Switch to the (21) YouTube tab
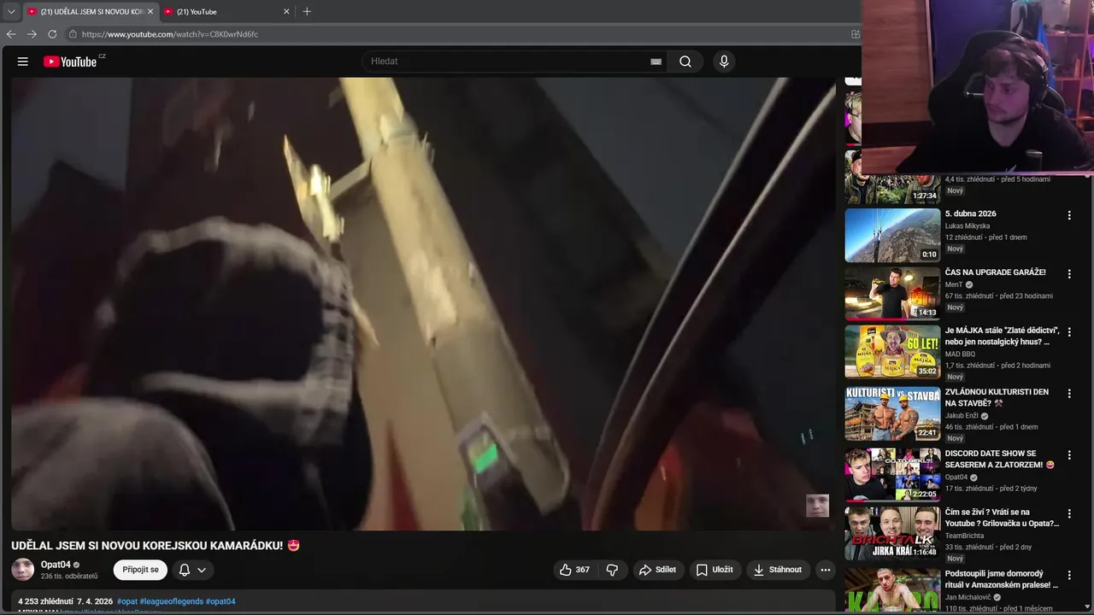Viewport: 1094px width, 615px height. point(226,12)
